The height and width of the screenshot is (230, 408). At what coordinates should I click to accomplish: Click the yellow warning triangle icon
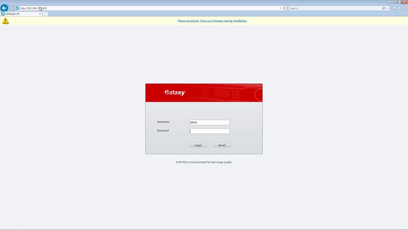click(x=5, y=21)
